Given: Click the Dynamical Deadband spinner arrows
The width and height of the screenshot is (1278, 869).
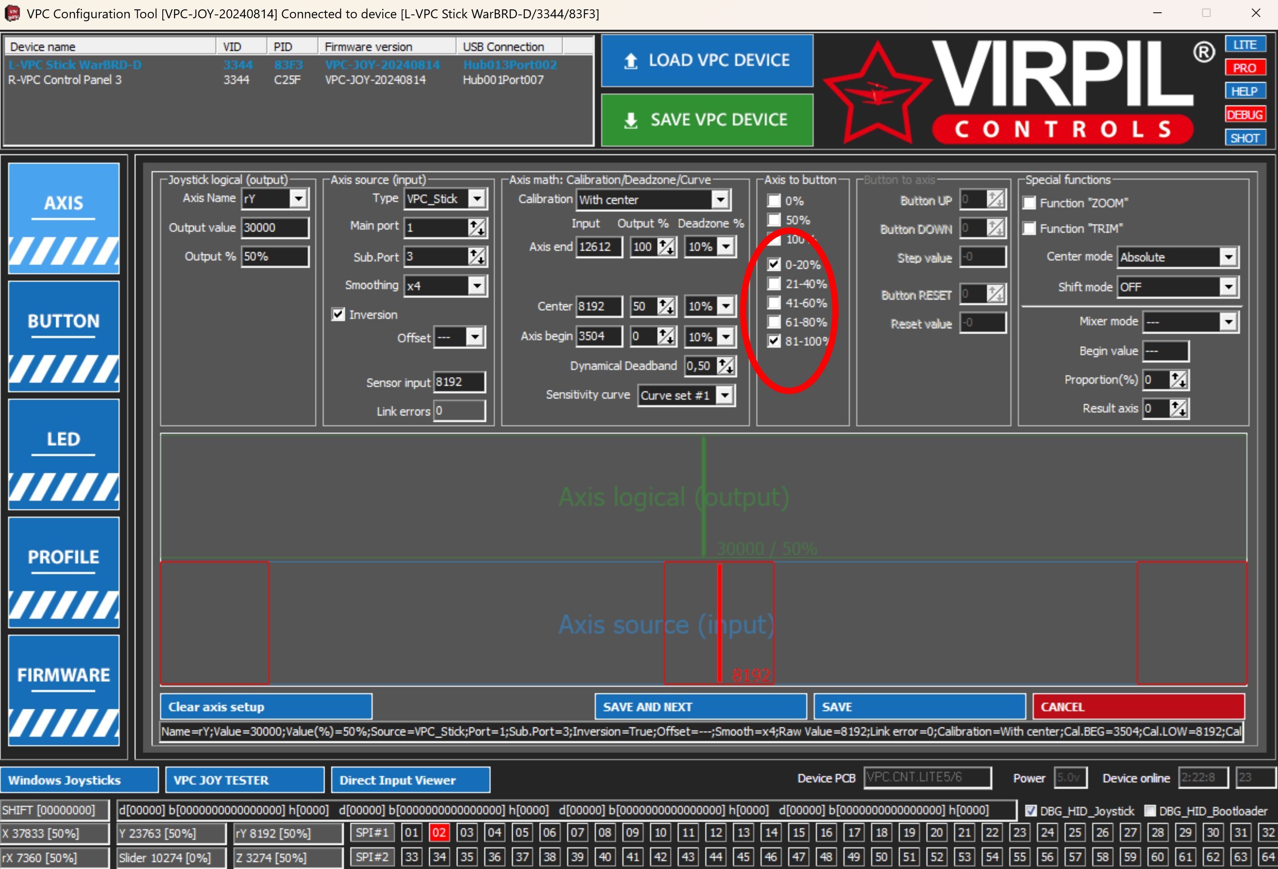Looking at the screenshot, I should pyautogui.click(x=726, y=366).
